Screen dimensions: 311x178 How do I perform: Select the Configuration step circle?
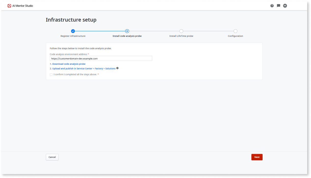tap(235, 31)
